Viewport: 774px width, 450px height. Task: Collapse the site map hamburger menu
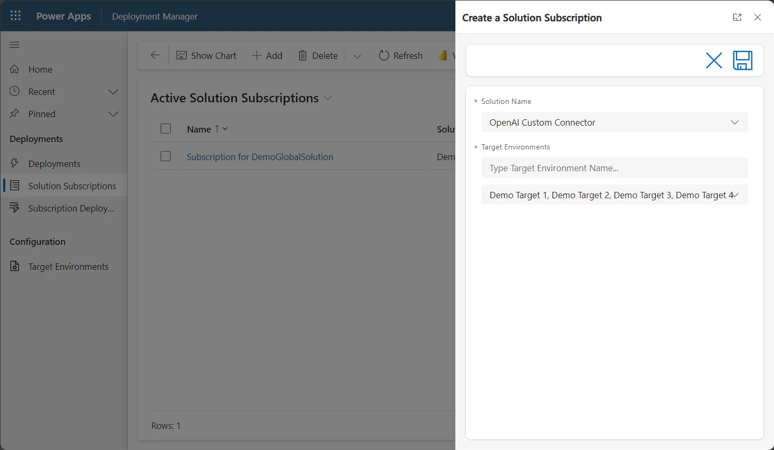15,45
